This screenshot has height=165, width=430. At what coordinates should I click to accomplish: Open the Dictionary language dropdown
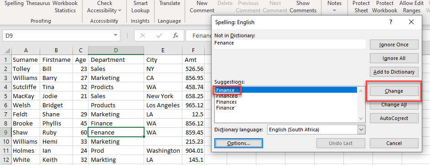point(362,130)
